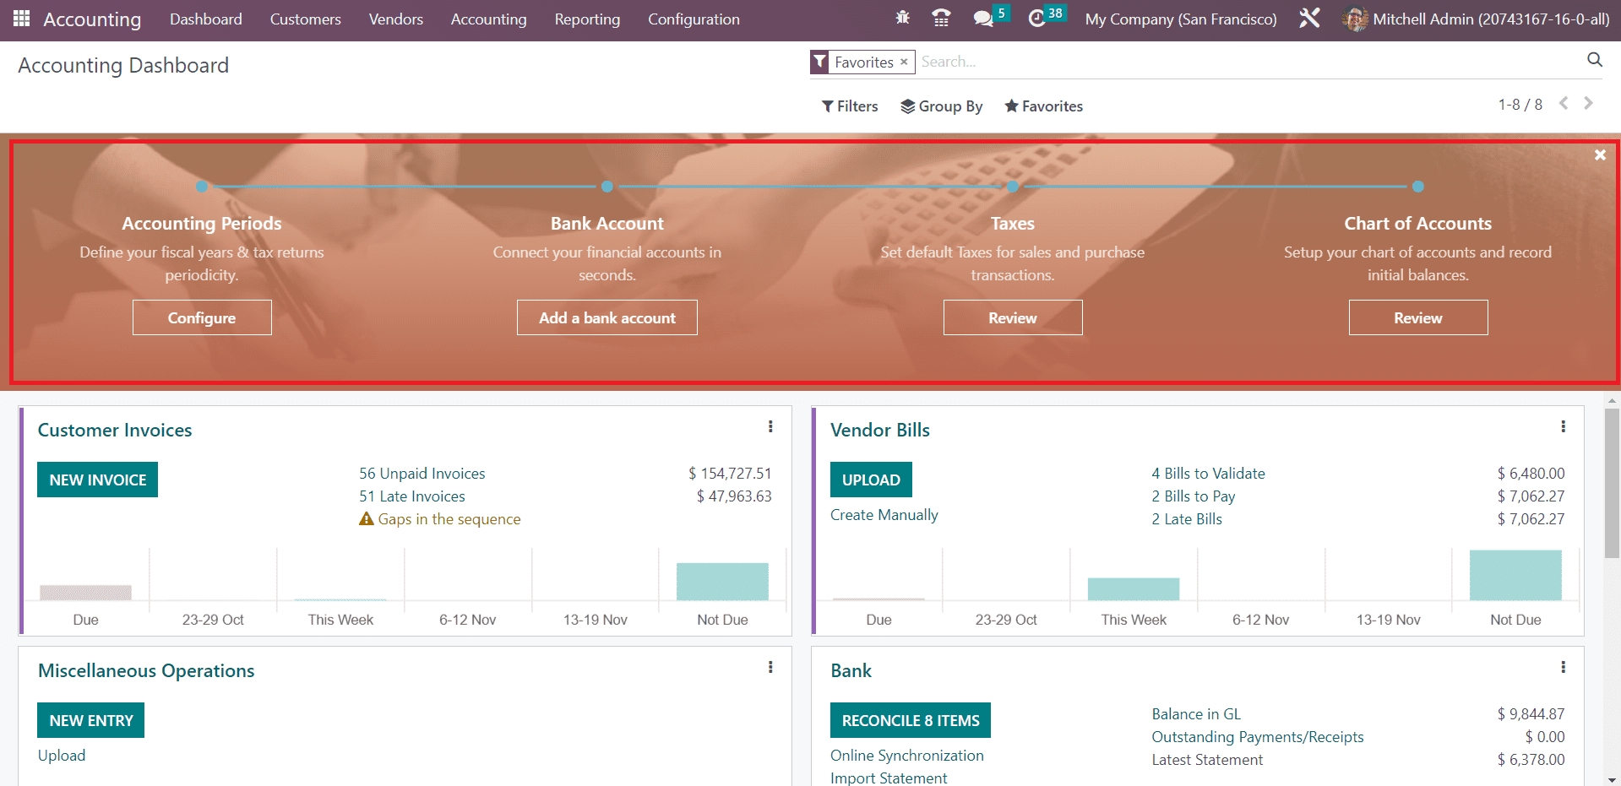The height and width of the screenshot is (786, 1621).
Task: Expand the Filters dropdown
Action: coord(850,106)
